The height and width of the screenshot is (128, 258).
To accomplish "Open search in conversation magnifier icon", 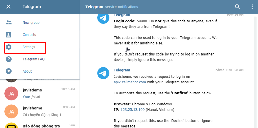I will (x=237, y=7).
